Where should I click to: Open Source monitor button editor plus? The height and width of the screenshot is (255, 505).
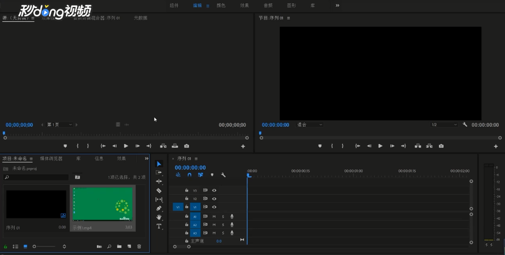[243, 146]
